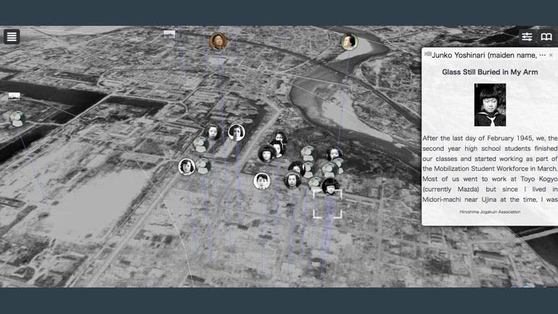This screenshot has width=558, height=314.
Task: Click the small photo marker at the left edge
Action: [x=14, y=96]
